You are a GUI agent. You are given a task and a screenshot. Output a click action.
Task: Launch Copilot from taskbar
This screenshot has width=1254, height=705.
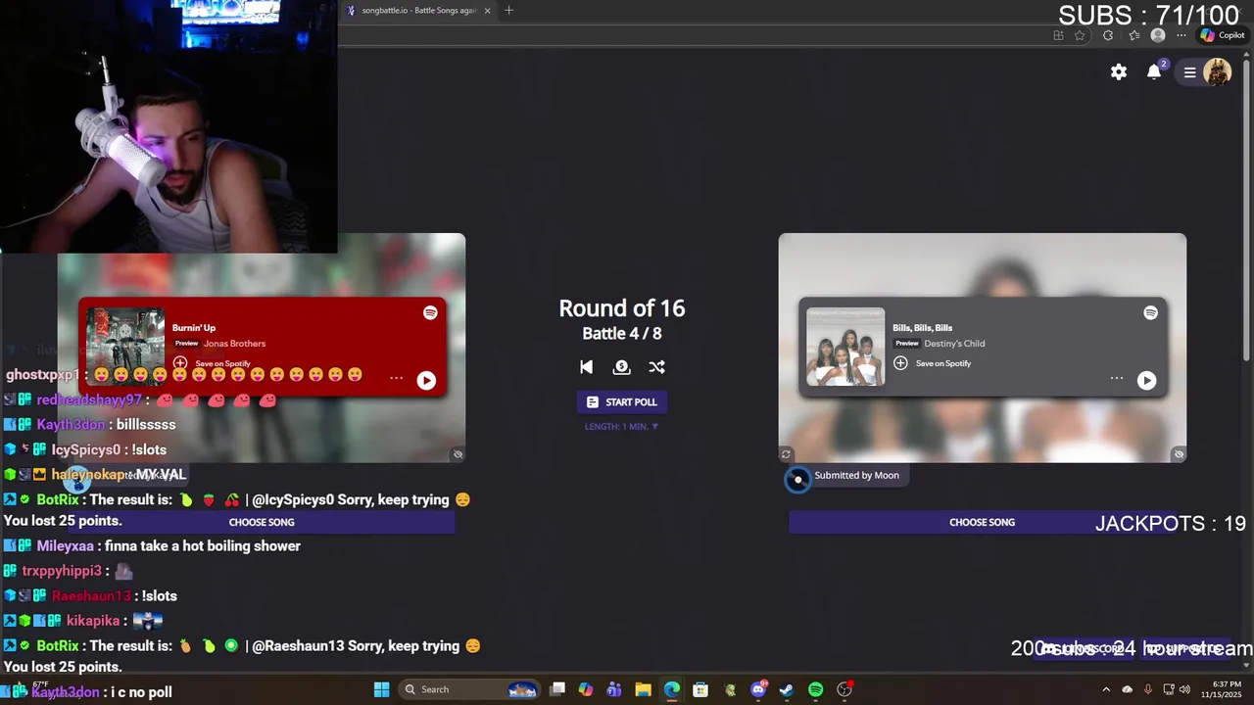(586, 689)
